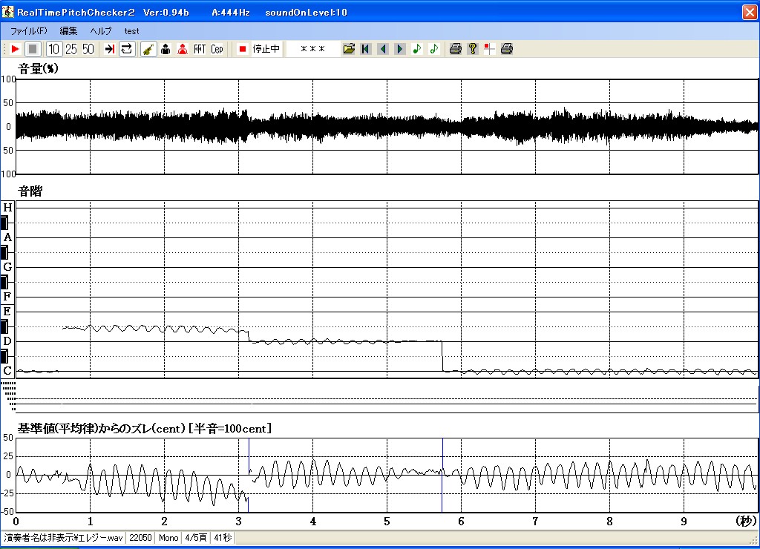Screen dimensions: 760x549
Task: Click the red crosshair cursor icon
Action: pos(490,49)
